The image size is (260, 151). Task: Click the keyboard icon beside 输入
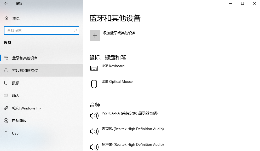click(x=6, y=95)
